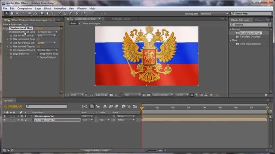Reset the Displacement Map effect
275x154 pixels.
[x=40, y=28]
